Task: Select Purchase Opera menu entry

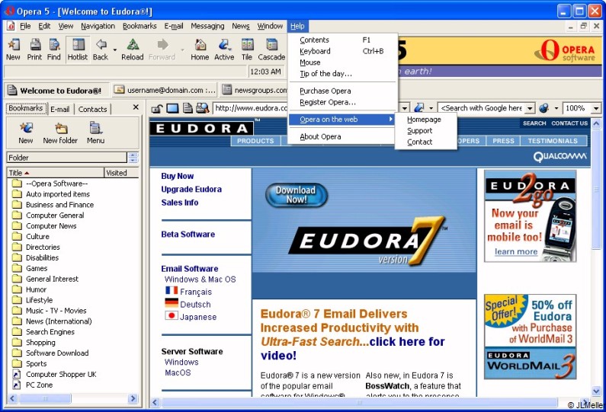Action: tap(342, 91)
